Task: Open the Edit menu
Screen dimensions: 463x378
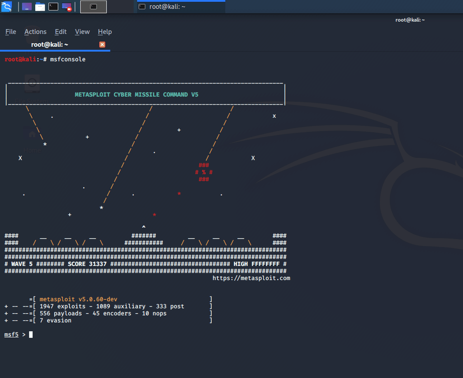Action: point(61,32)
